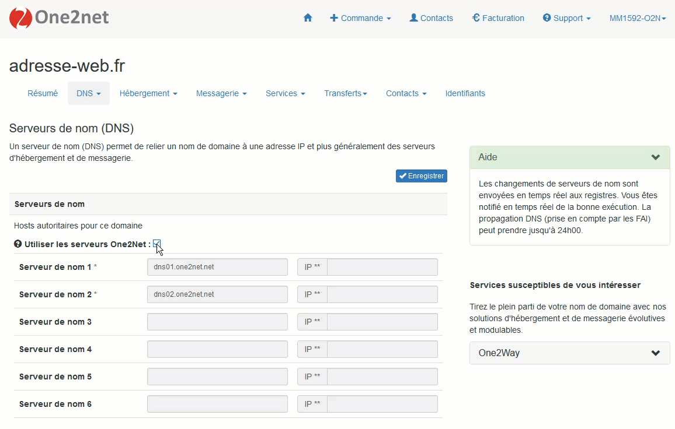The image size is (675, 429).
Task: Click the Serveur de nom 3 hostname field
Action: click(217, 322)
